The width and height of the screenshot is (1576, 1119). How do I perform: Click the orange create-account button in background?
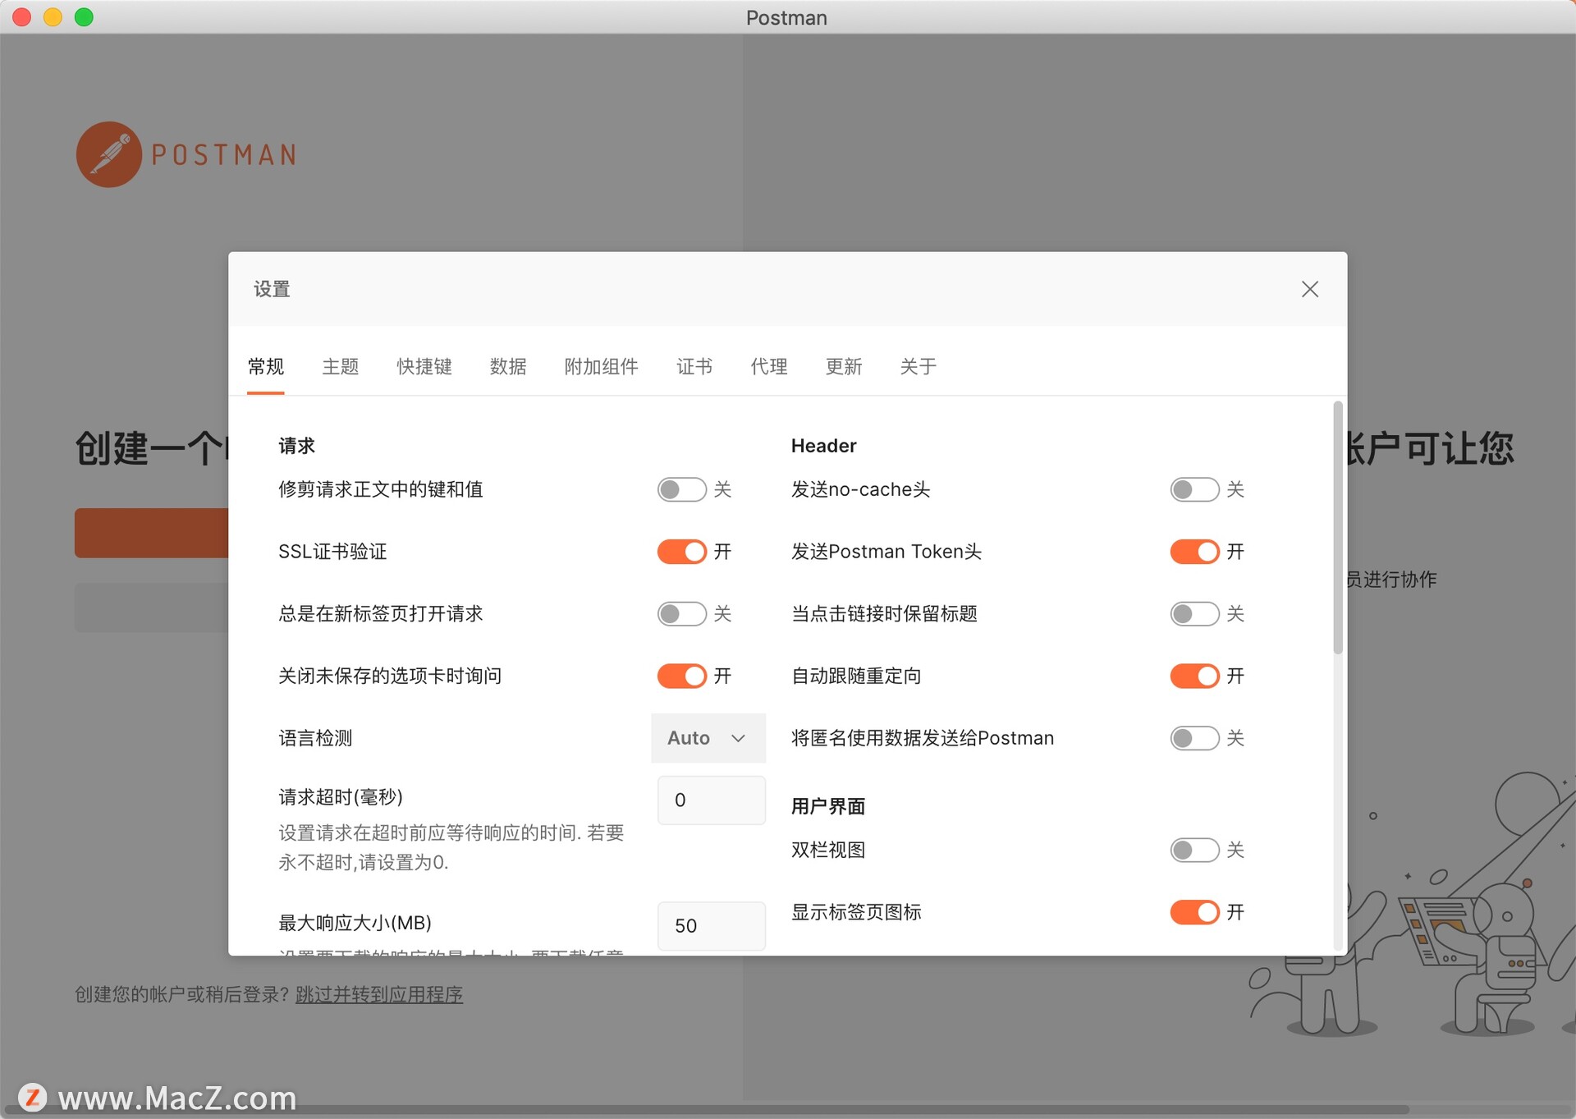pos(151,533)
